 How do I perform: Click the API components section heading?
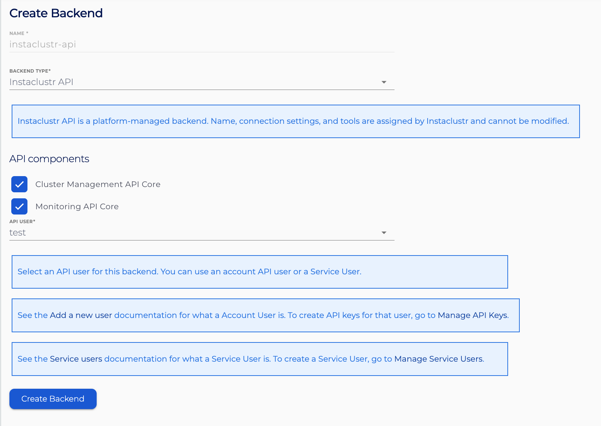49,159
